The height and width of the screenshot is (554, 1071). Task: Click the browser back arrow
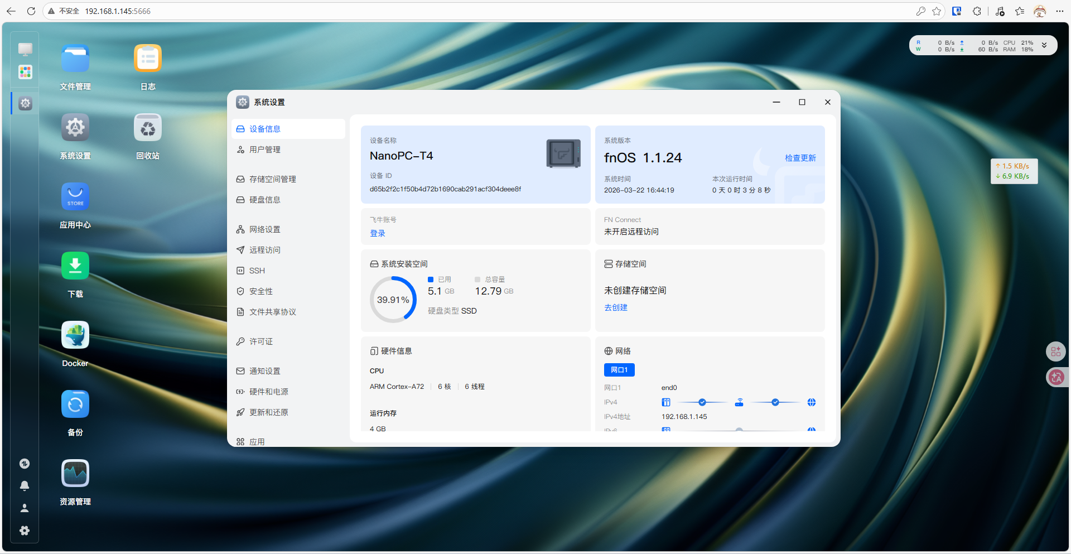click(x=11, y=11)
